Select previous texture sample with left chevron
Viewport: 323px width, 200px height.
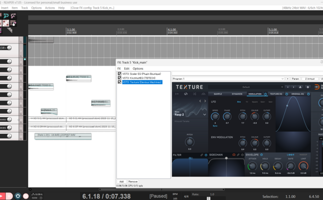pyautogui.click(x=200, y=101)
